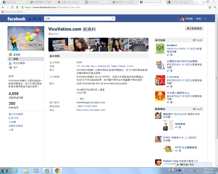This screenshot has width=218, height=174.
Task: Open 7-ELEVEN page icon
Action: pyautogui.click(x=160, y=80)
